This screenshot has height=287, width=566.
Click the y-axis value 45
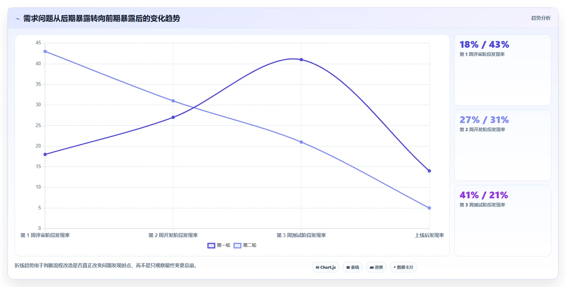coord(38,43)
